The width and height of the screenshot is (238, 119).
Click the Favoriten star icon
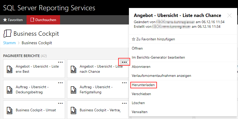(x=5, y=20)
